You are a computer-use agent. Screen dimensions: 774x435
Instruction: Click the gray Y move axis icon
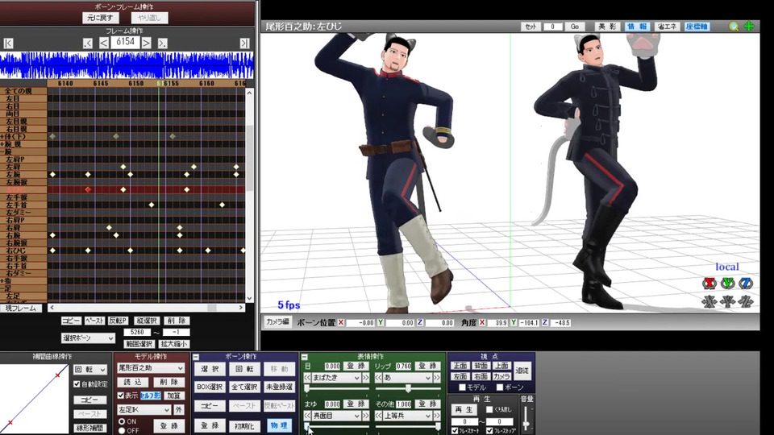pos(727,301)
